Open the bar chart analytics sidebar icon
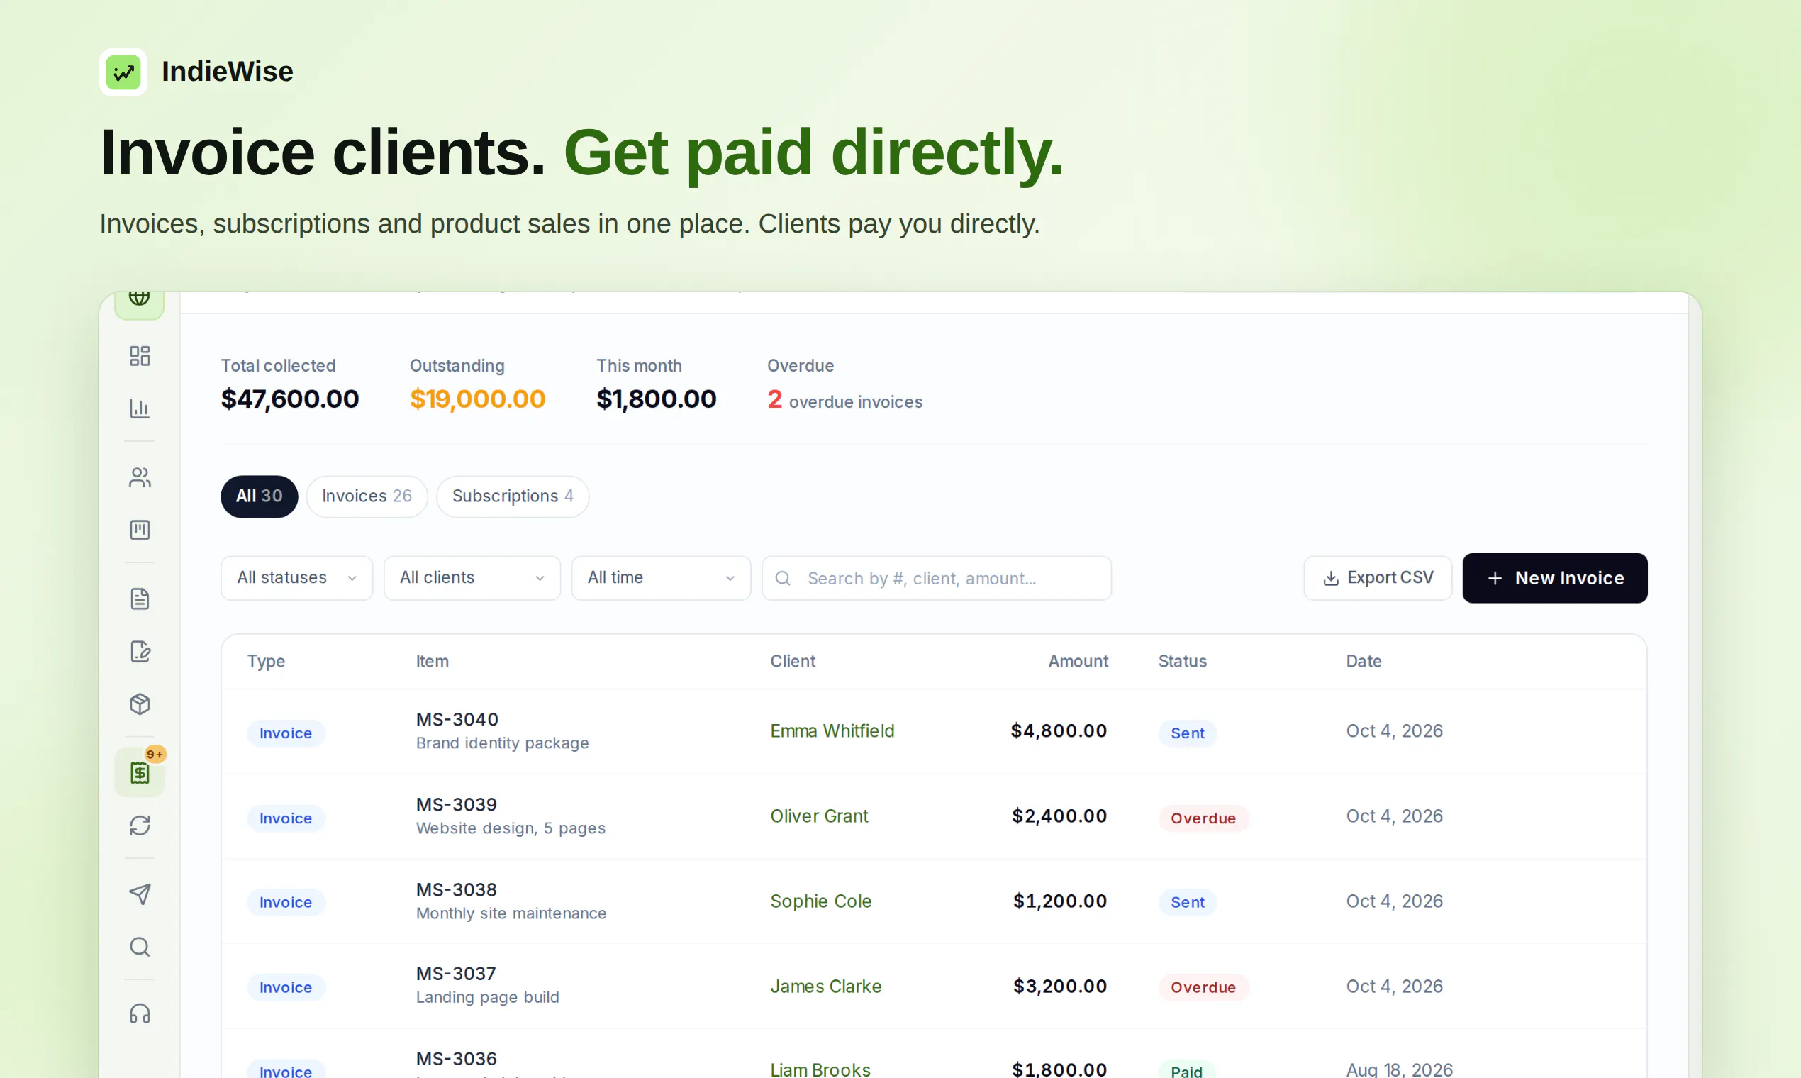 (140, 409)
